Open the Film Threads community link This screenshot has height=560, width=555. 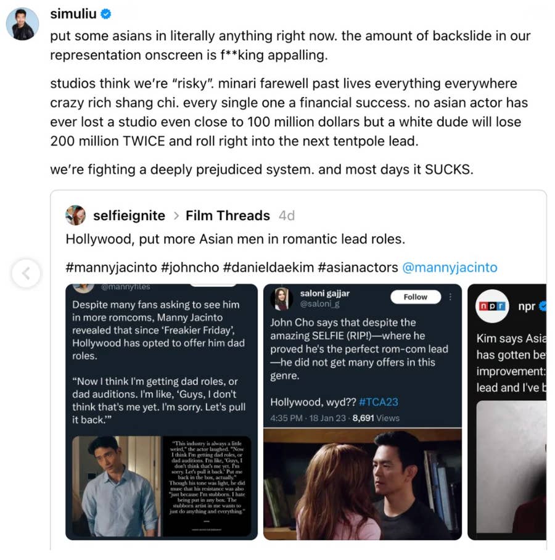click(228, 216)
